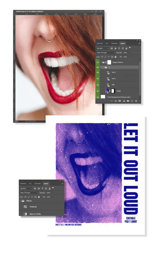This screenshot has width=158, height=254.
Task: Collapse the group named 3
Action: point(103,67)
